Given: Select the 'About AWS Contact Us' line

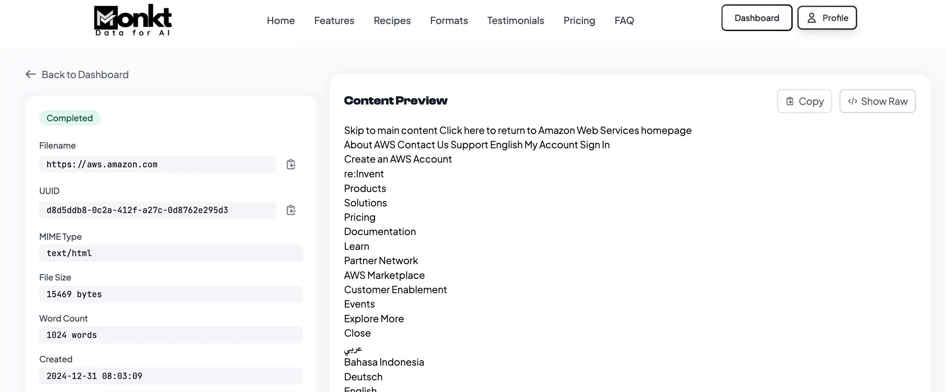Looking at the screenshot, I should (x=477, y=145).
